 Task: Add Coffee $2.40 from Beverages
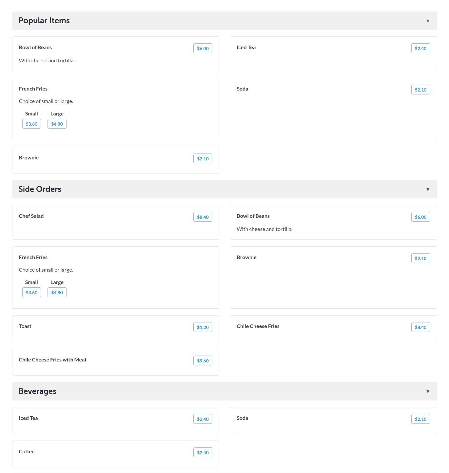click(203, 453)
